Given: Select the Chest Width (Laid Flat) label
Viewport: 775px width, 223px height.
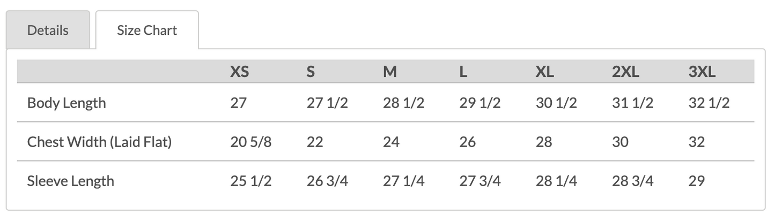Looking at the screenshot, I should pos(99,142).
